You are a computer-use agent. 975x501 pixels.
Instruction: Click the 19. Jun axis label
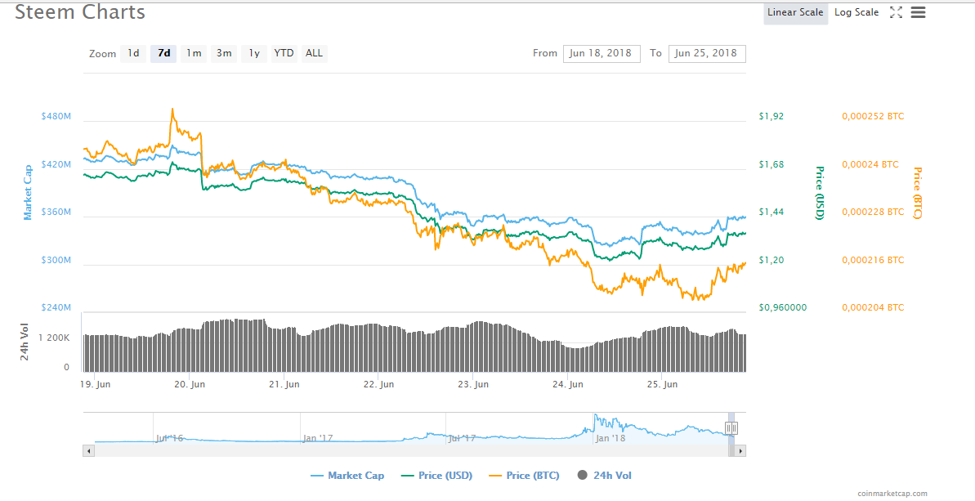point(96,385)
